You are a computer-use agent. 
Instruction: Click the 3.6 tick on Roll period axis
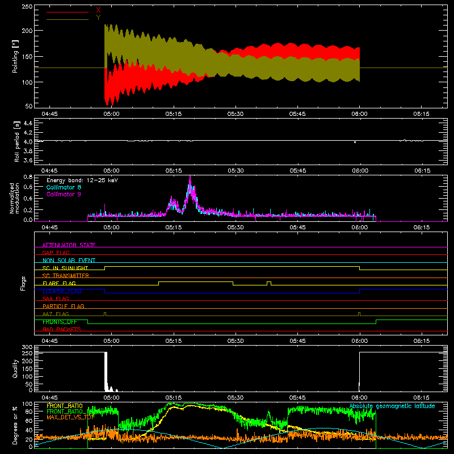pos(28,160)
